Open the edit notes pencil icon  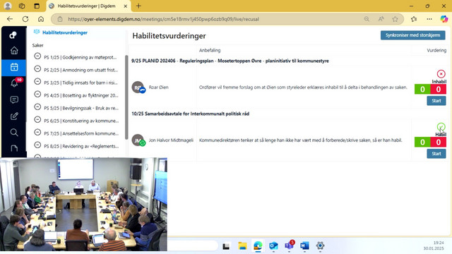coord(14,116)
